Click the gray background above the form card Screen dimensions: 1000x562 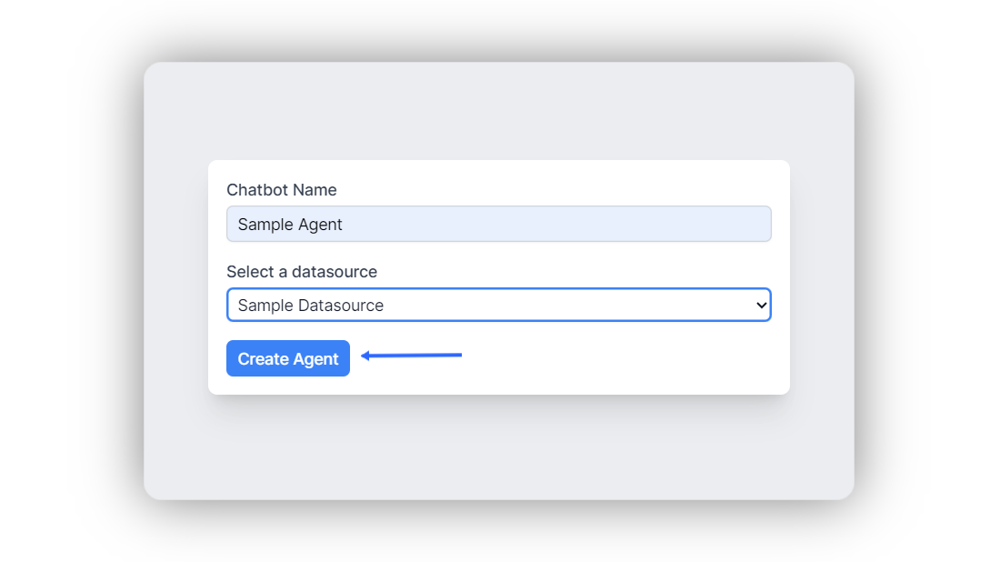tap(498, 111)
